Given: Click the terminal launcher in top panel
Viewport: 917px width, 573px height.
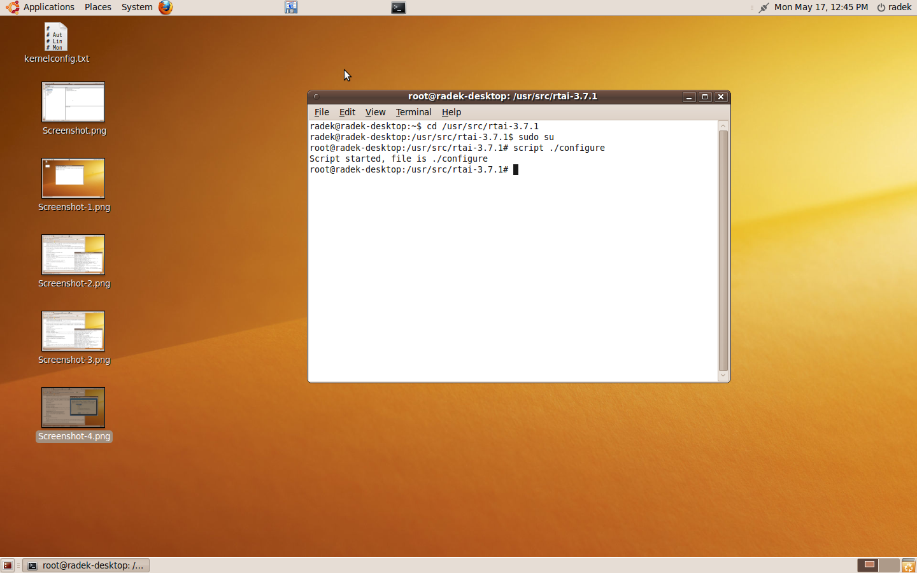Looking at the screenshot, I should coord(399,8).
